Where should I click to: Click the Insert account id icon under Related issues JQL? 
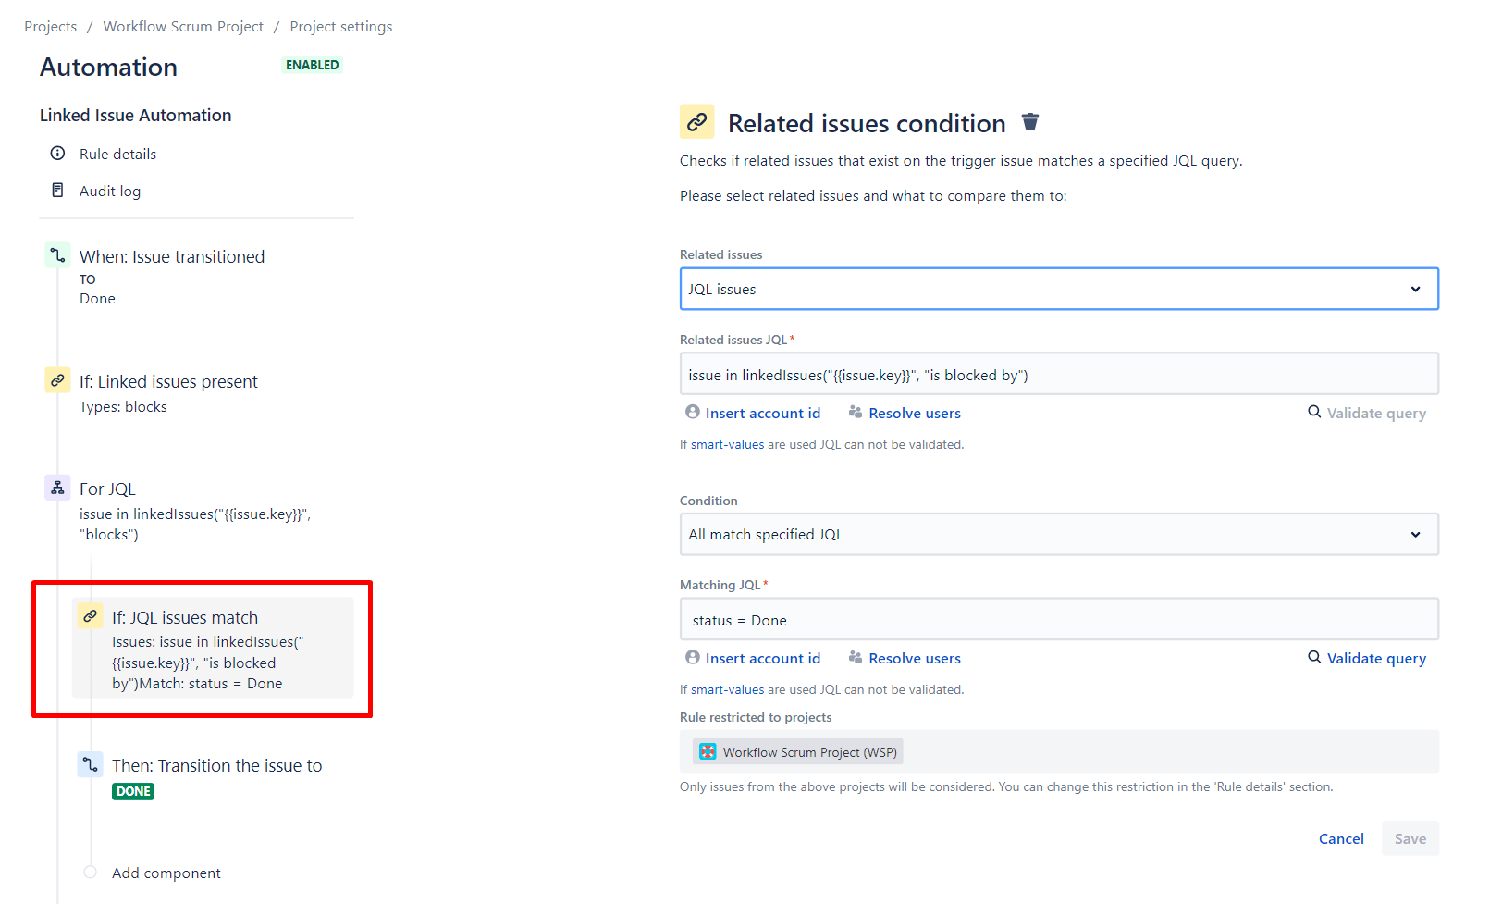(x=692, y=412)
